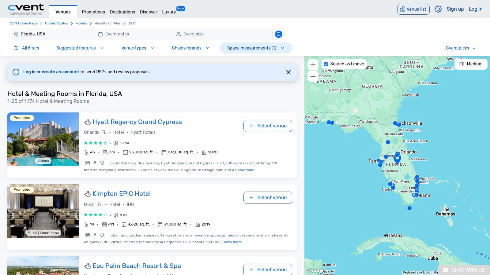The width and height of the screenshot is (490, 275).
Task: Toggle the Medium map size control
Action: (x=471, y=64)
